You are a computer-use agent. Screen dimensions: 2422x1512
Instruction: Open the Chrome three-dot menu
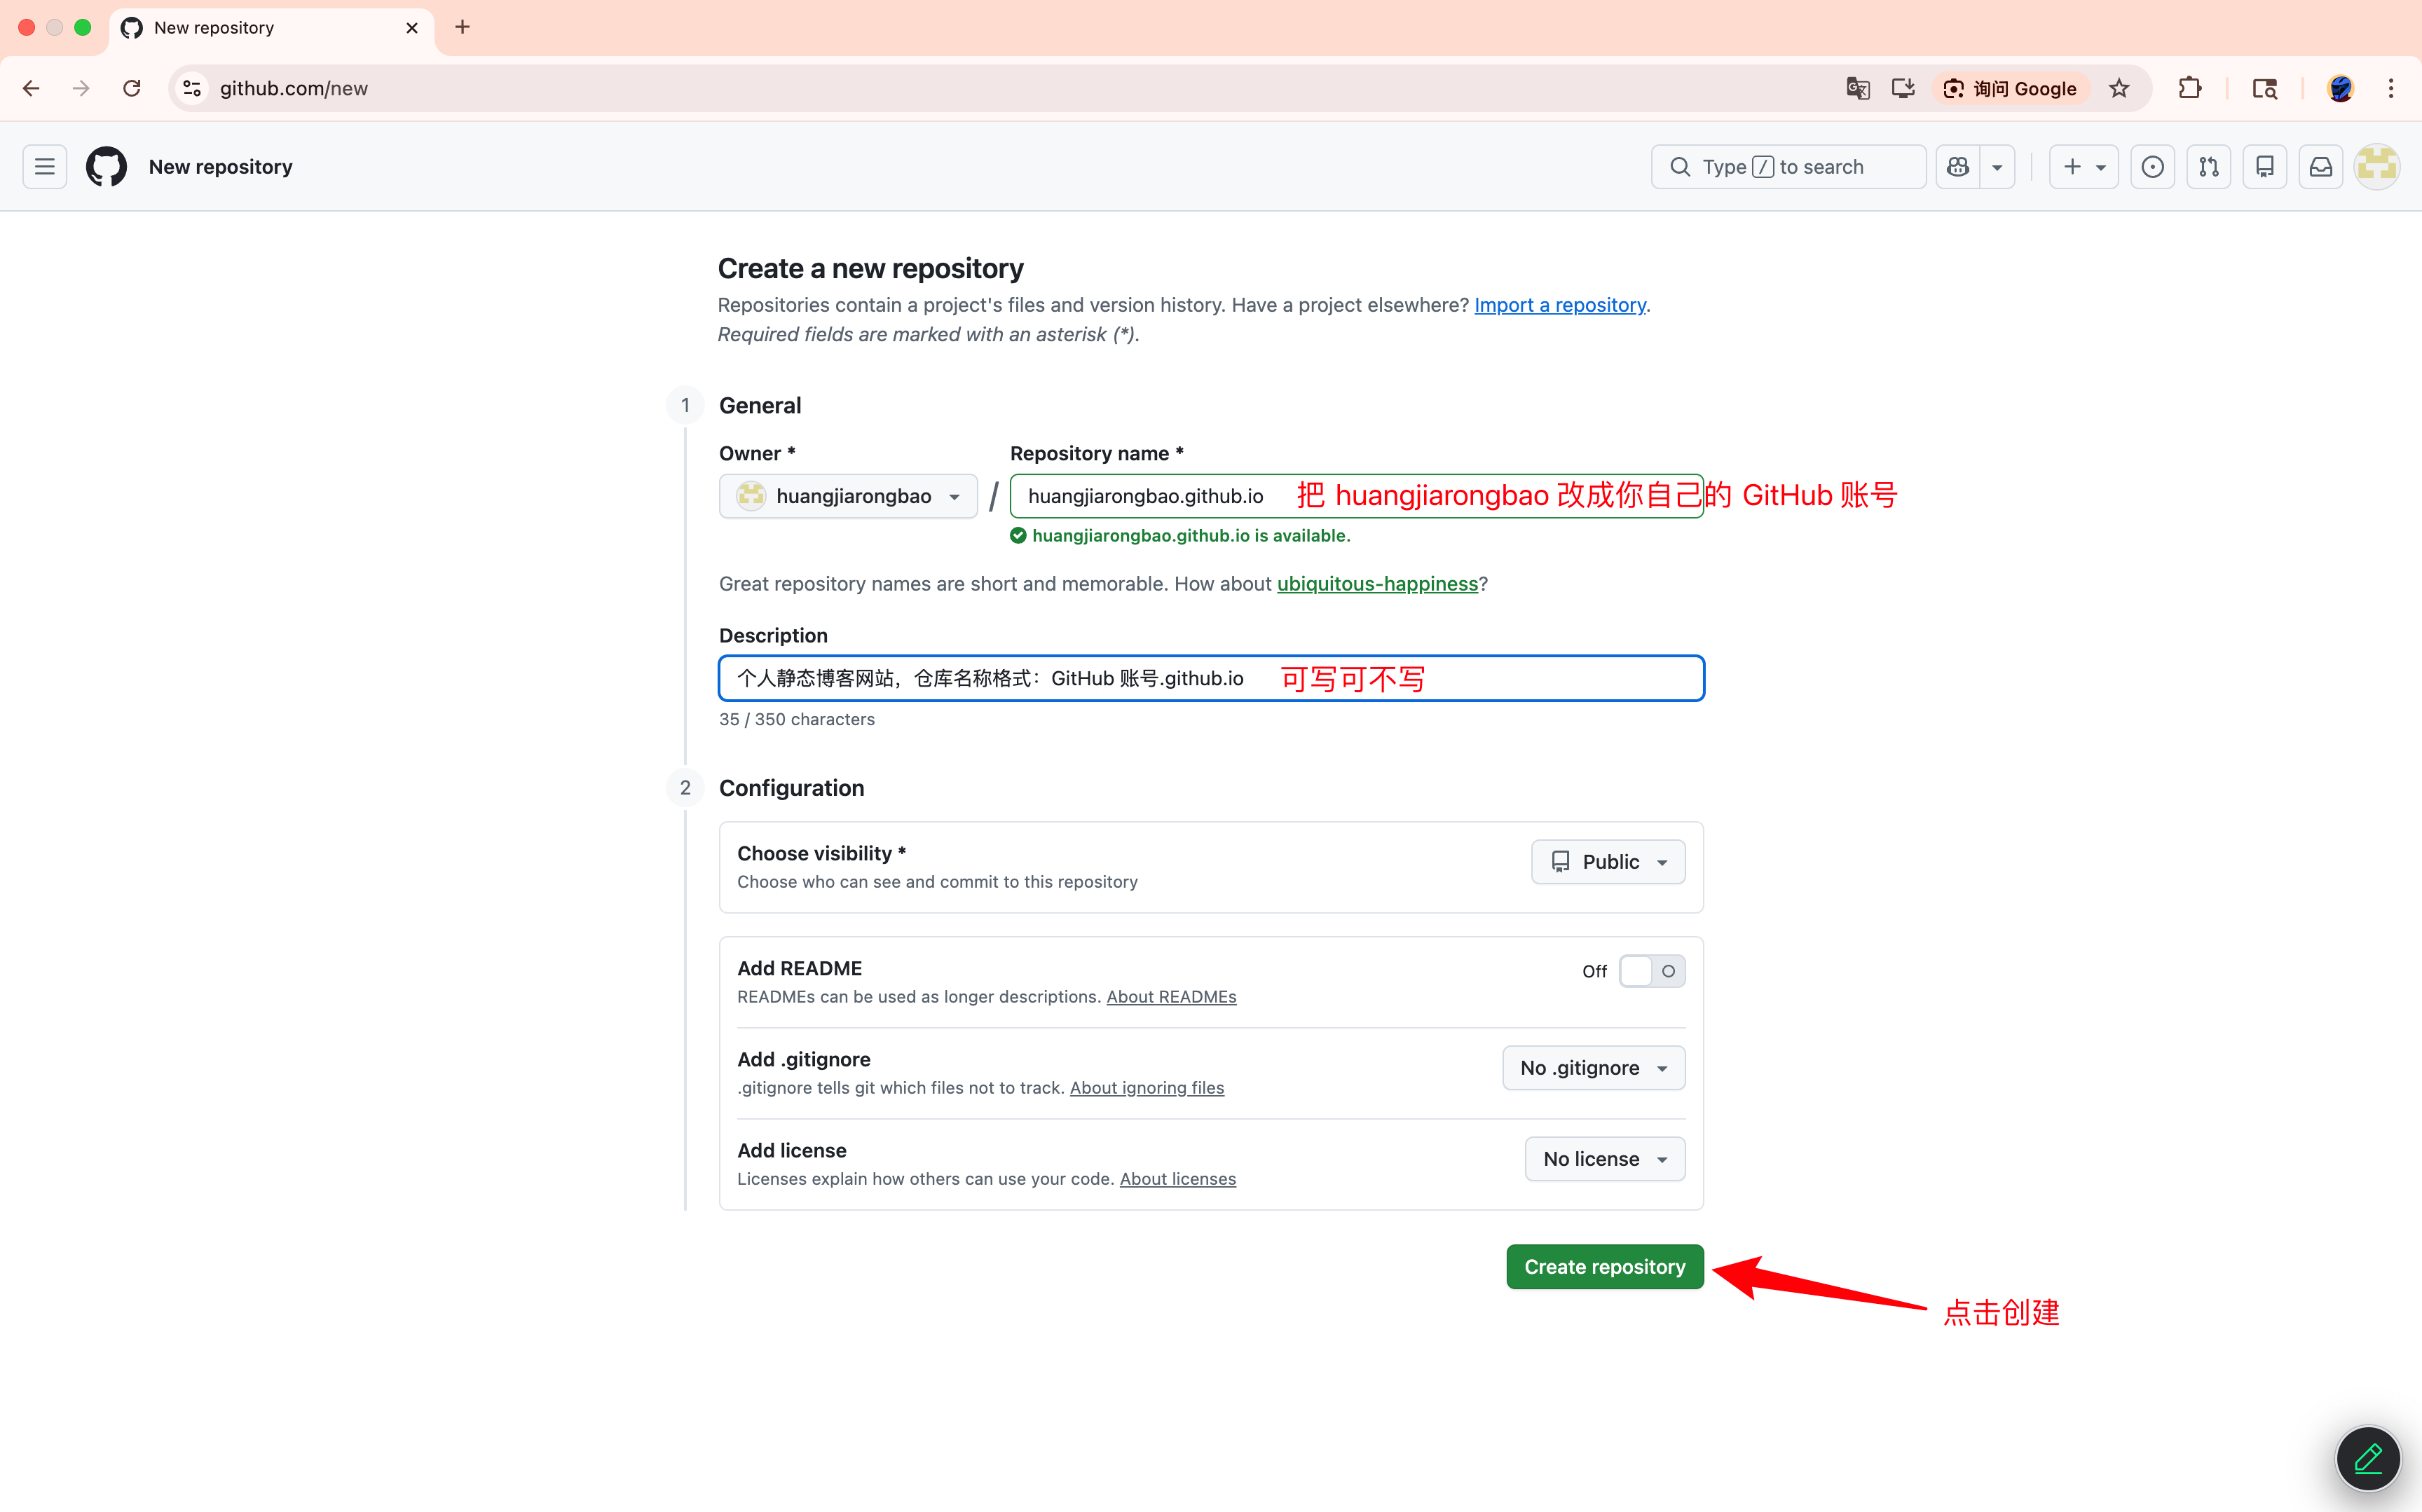[2391, 88]
